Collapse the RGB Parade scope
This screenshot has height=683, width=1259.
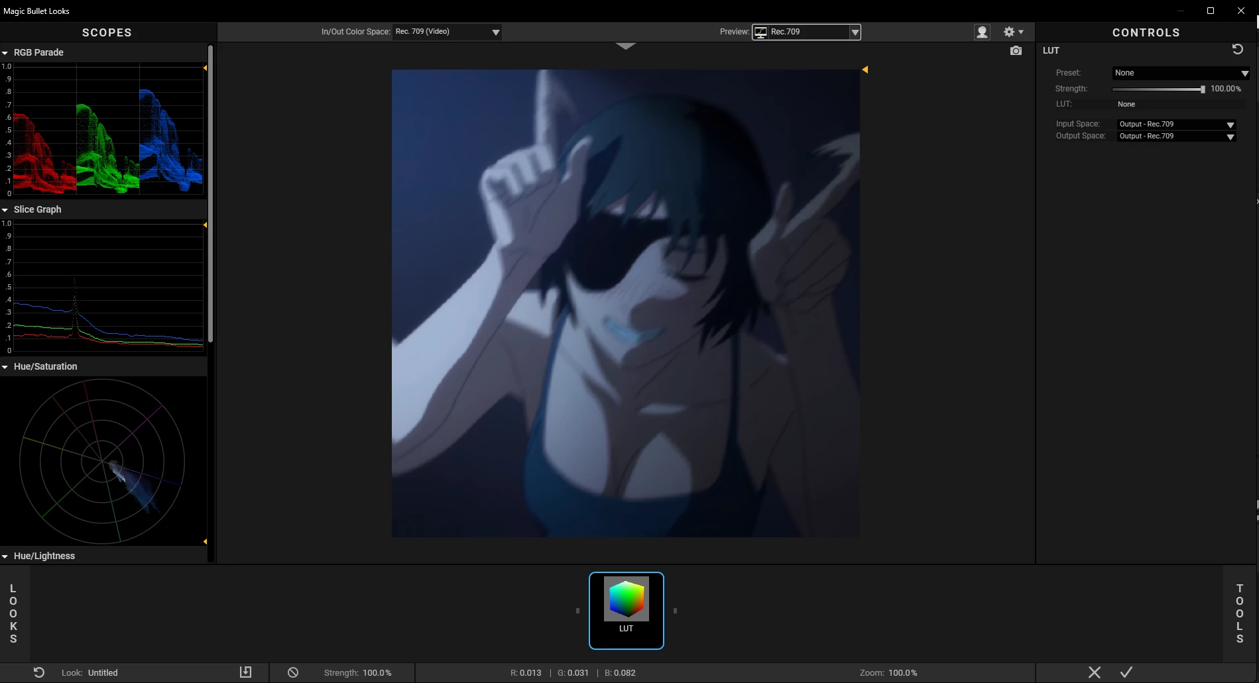(5, 53)
